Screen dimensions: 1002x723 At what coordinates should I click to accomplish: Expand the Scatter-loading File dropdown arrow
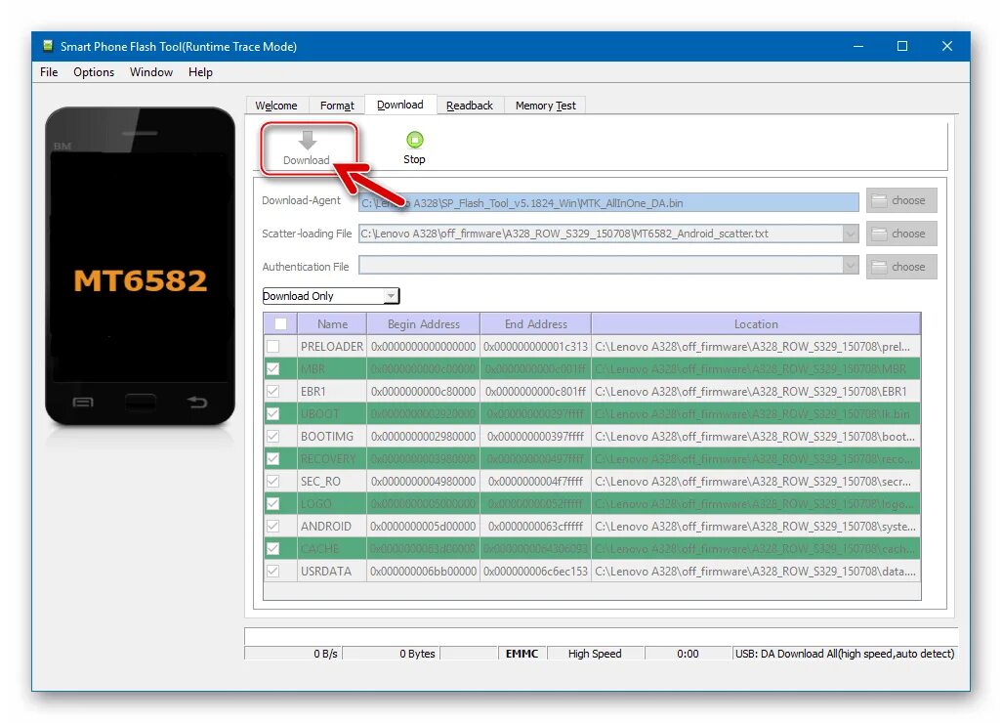(851, 234)
